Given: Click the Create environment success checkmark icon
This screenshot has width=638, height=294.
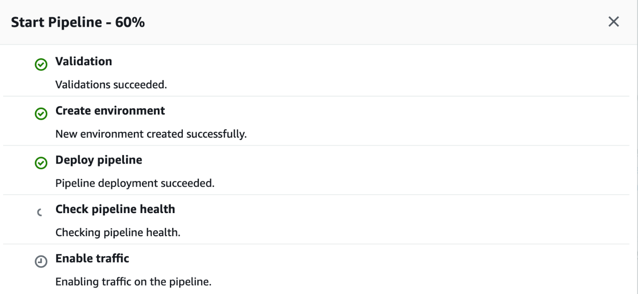Looking at the screenshot, I should (x=41, y=114).
